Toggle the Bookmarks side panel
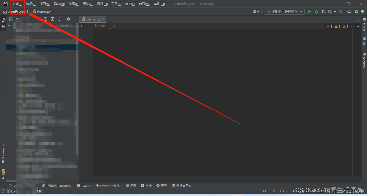The image size is (367, 196). (3, 153)
